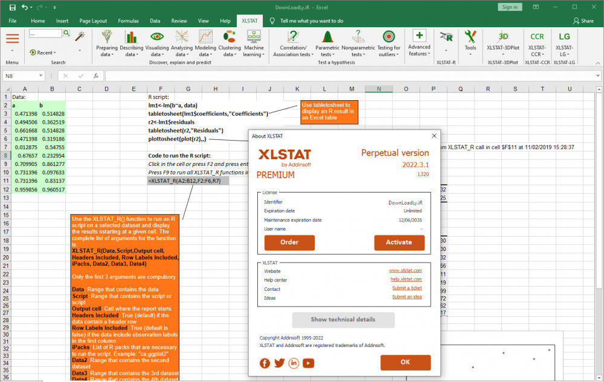Open Machine learning tools
This screenshot has width=604, height=382.
coord(254,43)
